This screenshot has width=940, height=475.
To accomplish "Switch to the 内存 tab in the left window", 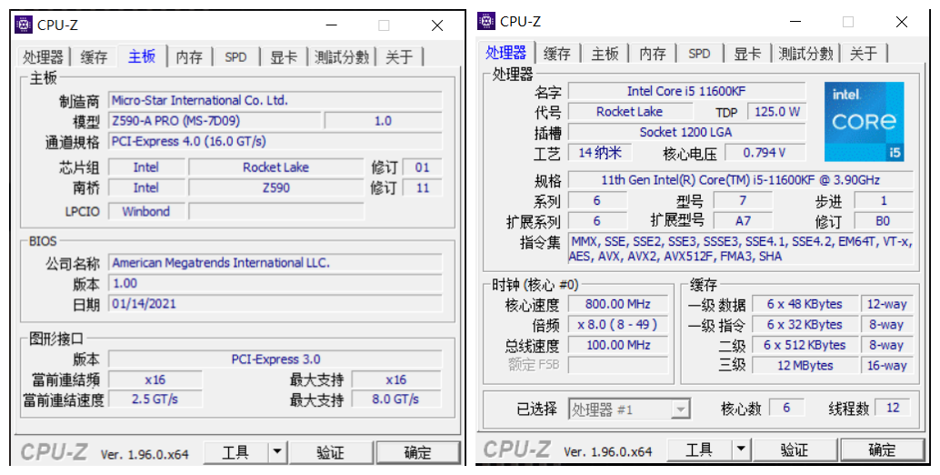I will [189, 57].
